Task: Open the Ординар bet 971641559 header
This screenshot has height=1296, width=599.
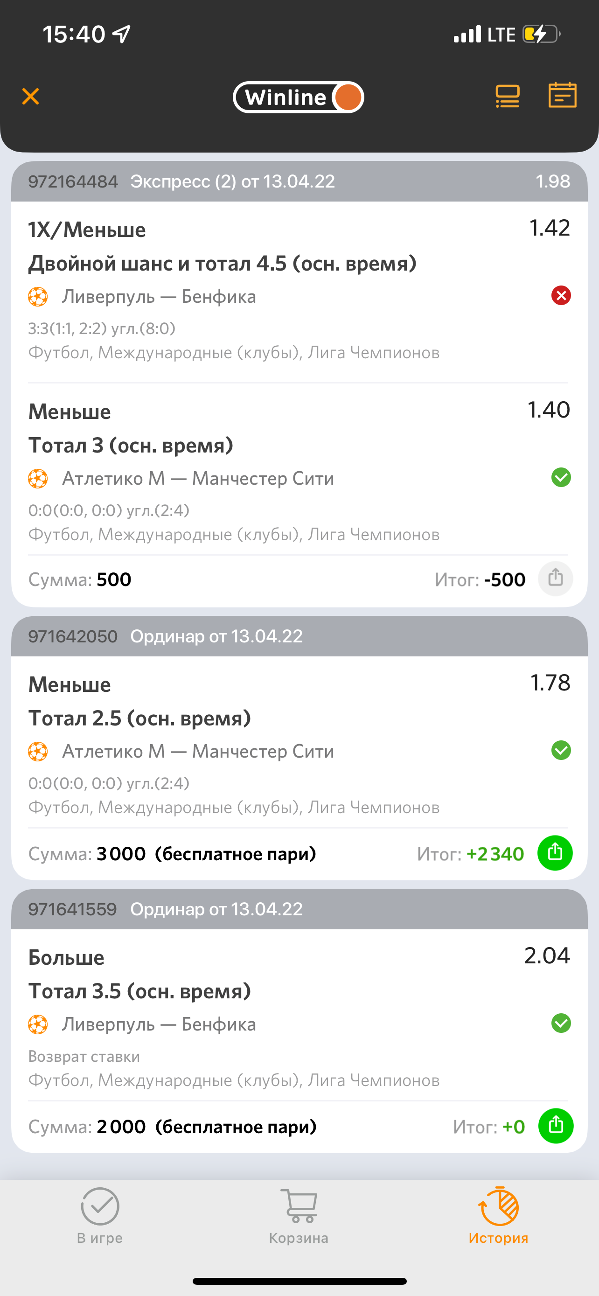Action: tap(299, 909)
